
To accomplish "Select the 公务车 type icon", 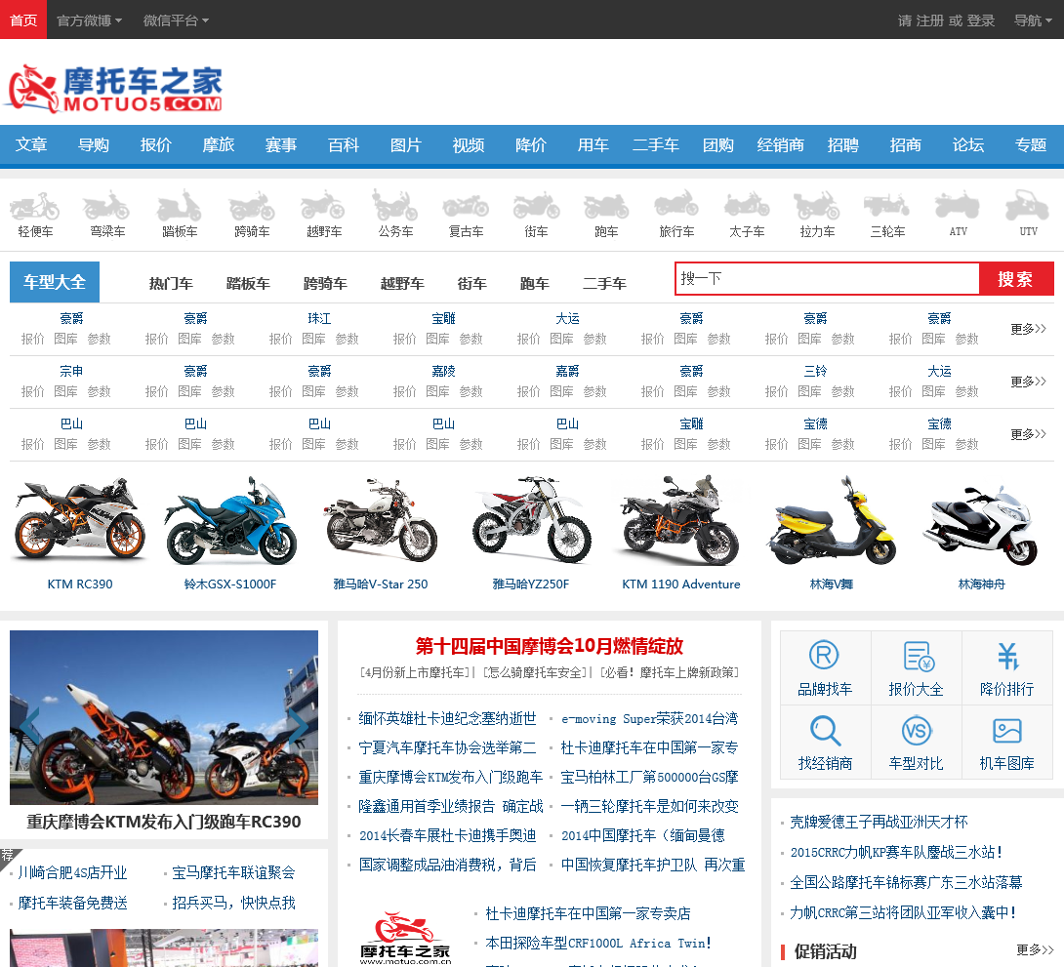I will (x=395, y=206).
